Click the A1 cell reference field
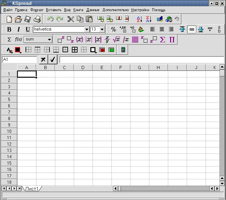Image resolution: width=226 pixels, height=200 pixels. click(19, 60)
